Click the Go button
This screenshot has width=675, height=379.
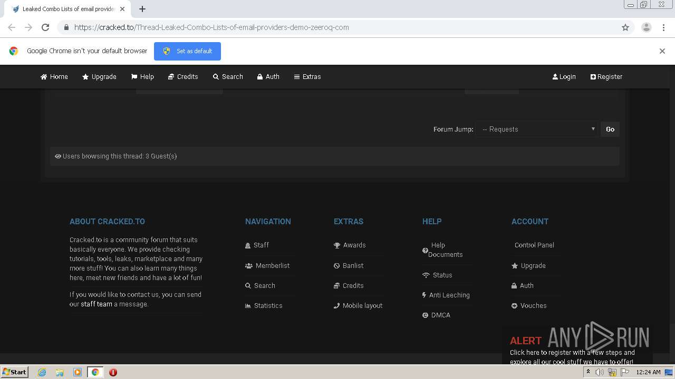(610, 129)
